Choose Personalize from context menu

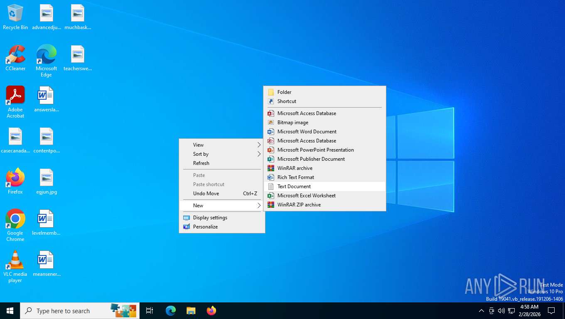click(222, 227)
